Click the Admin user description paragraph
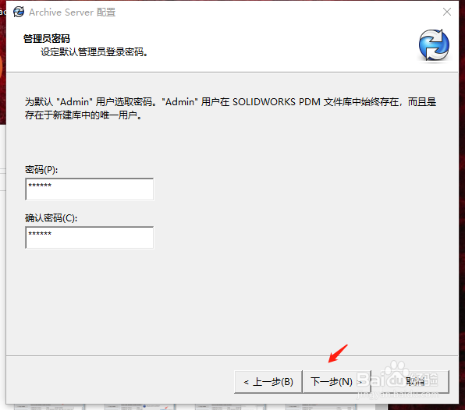Viewport: 465px width, 410px height. point(230,108)
